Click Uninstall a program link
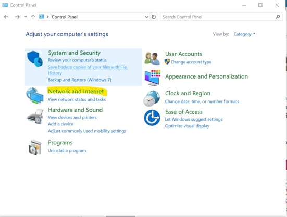Viewport: 287px width, 217px height. (x=67, y=150)
